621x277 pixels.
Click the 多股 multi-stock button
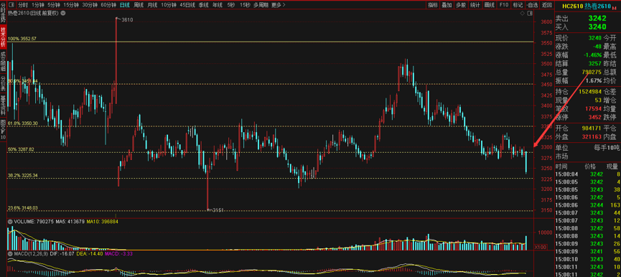click(460, 5)
